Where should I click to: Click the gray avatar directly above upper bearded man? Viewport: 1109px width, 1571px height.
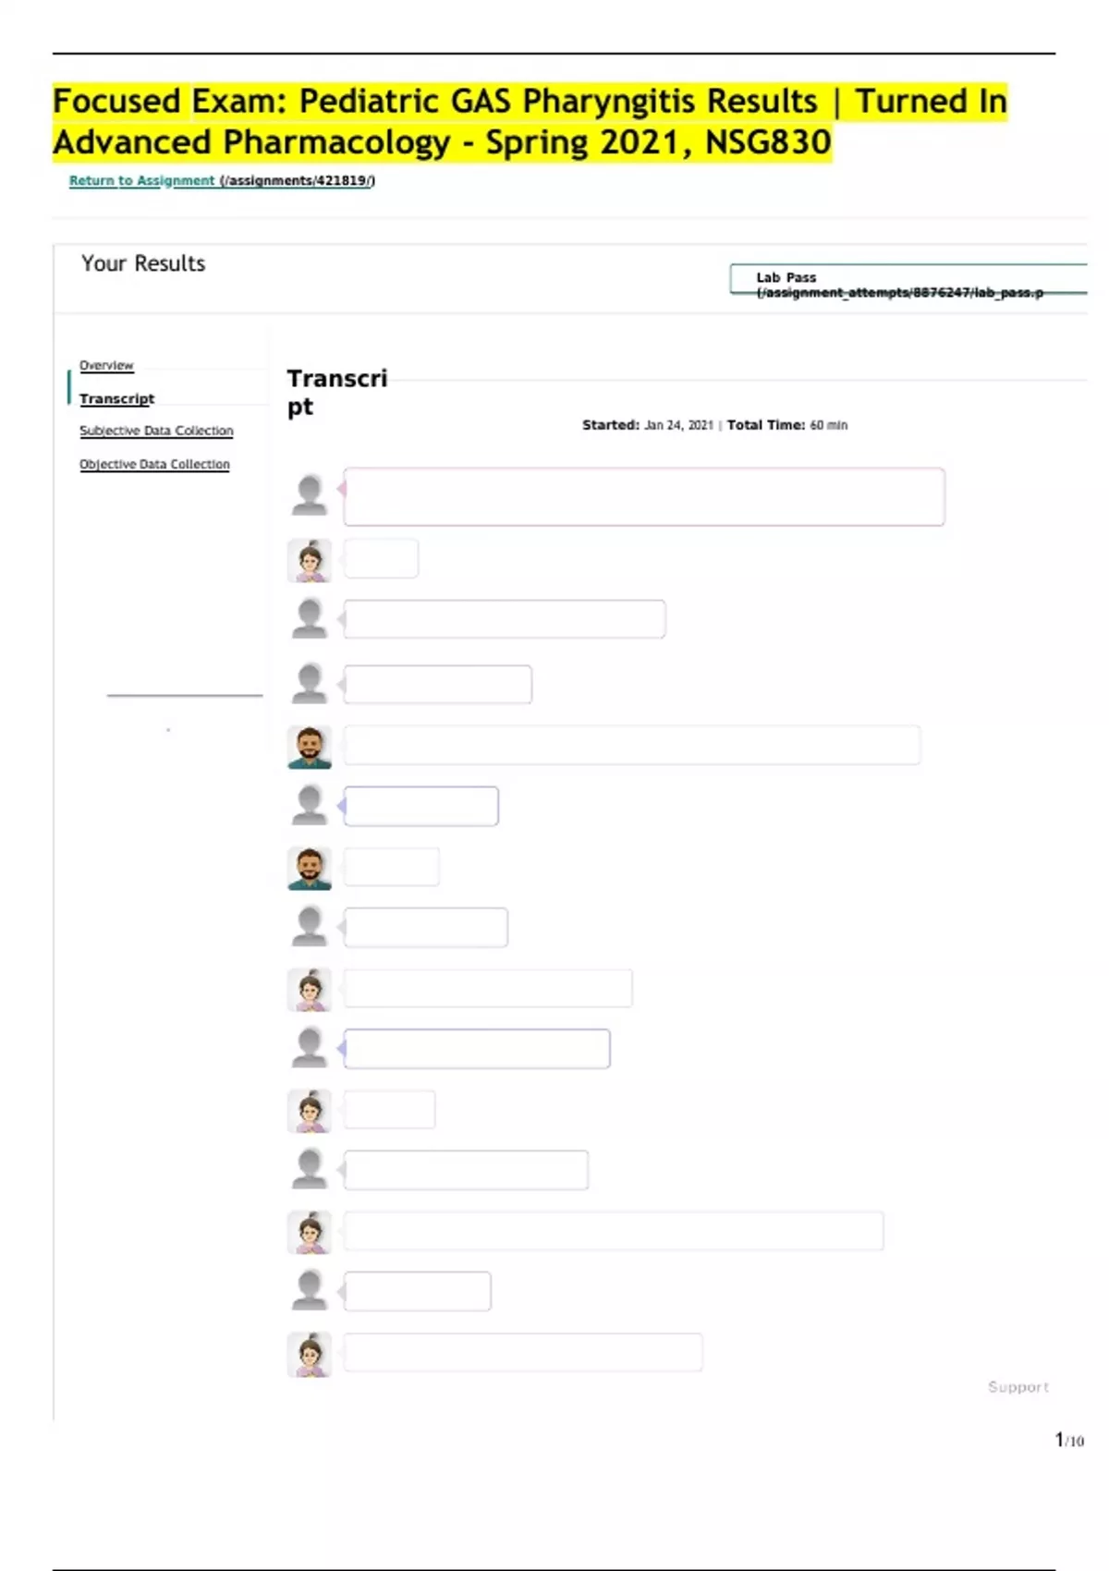point(310,684)
